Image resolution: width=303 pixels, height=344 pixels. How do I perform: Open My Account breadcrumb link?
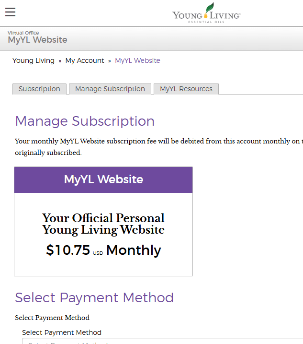[85, 60]
